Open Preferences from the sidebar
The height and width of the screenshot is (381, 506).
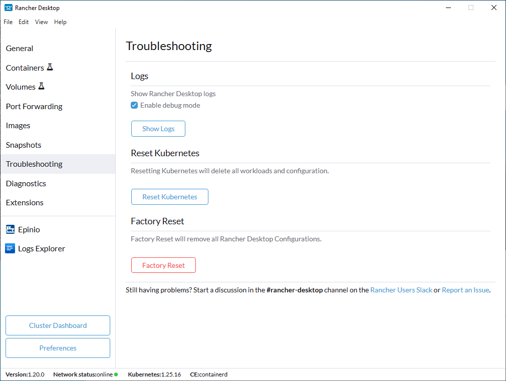tap(58, 348)
